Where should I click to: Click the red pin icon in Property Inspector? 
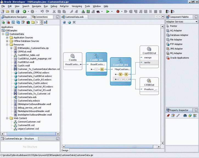coord(168,116)
